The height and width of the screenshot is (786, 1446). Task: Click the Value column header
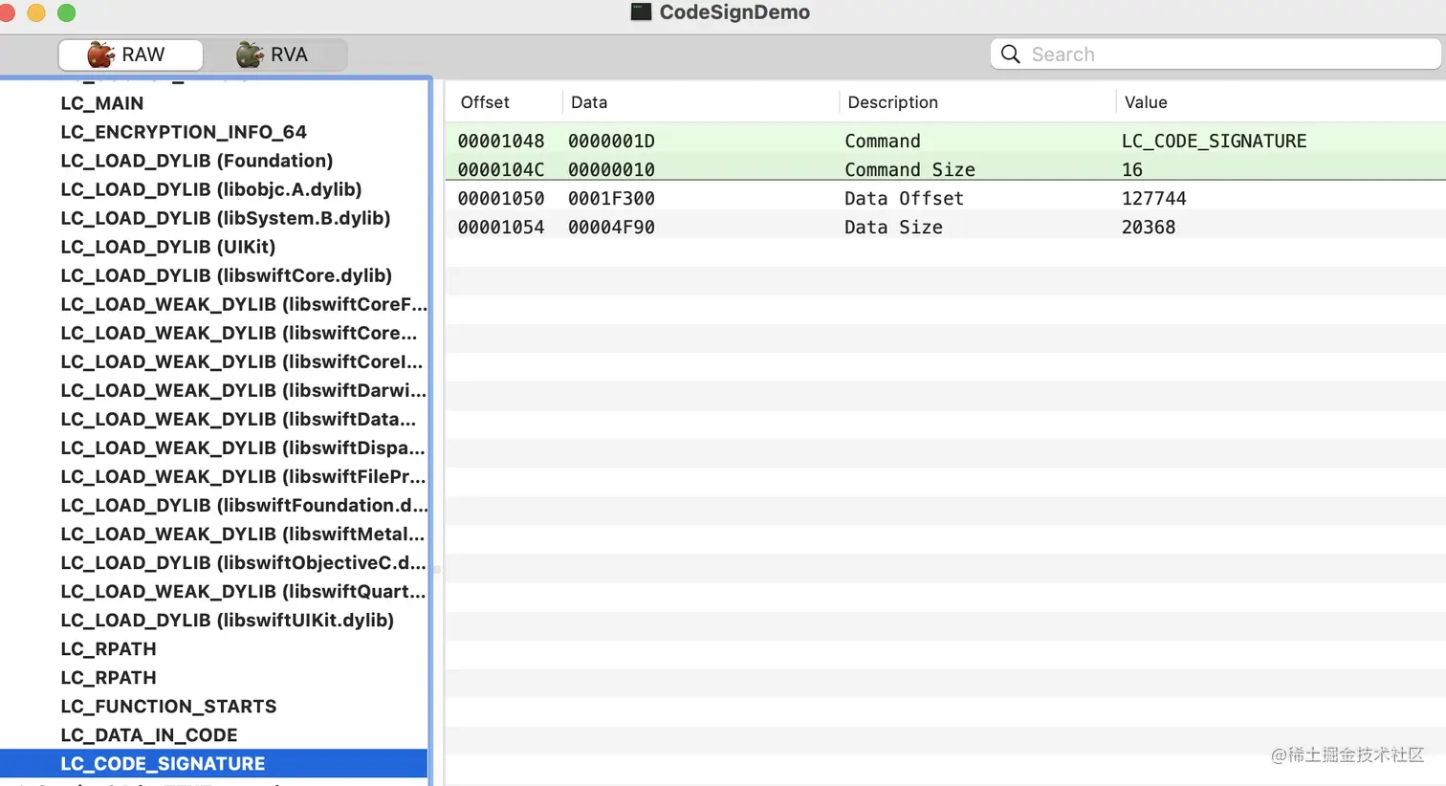coord(1146,102)
